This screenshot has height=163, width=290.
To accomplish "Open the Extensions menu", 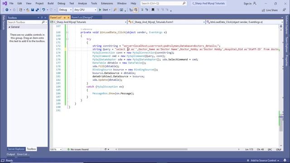I will (107, 3).
